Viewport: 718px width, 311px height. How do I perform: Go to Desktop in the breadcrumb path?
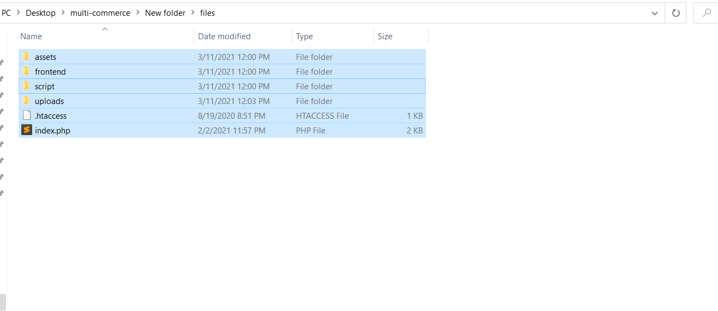40,13
